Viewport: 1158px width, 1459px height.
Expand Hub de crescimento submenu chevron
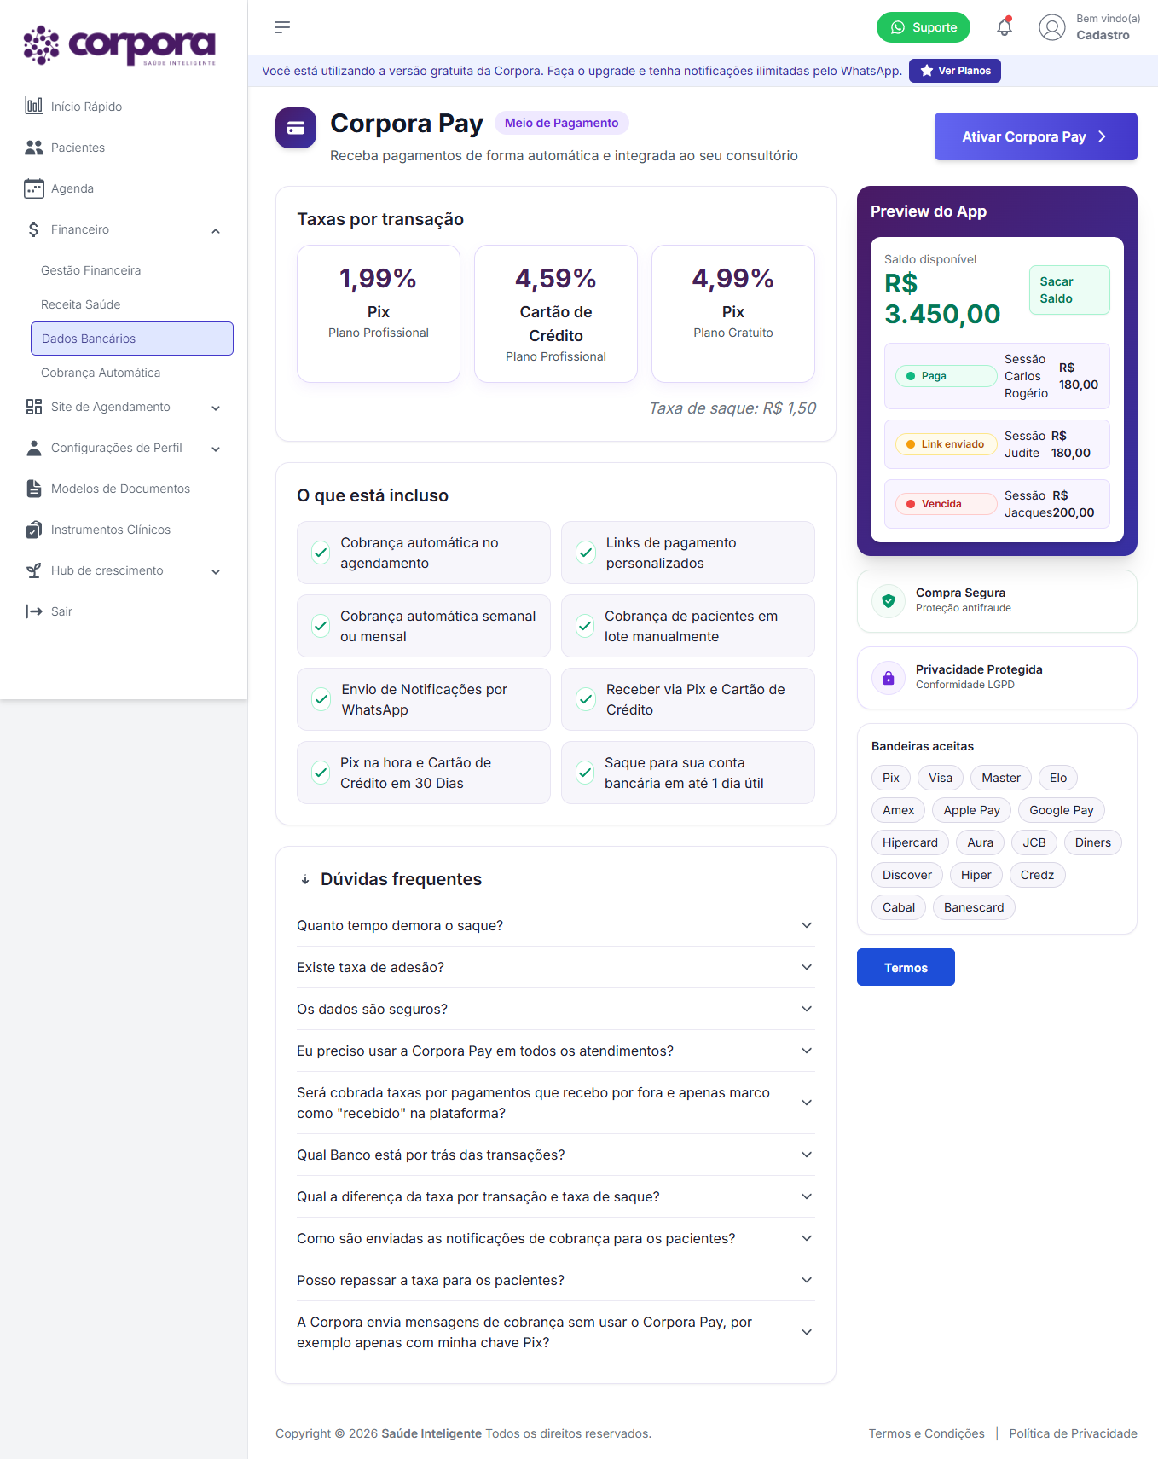(216, 571)
